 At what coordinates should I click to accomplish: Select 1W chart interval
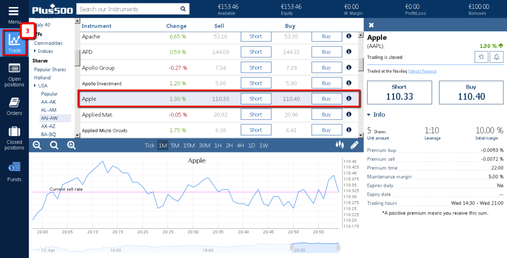pos(263,146)
